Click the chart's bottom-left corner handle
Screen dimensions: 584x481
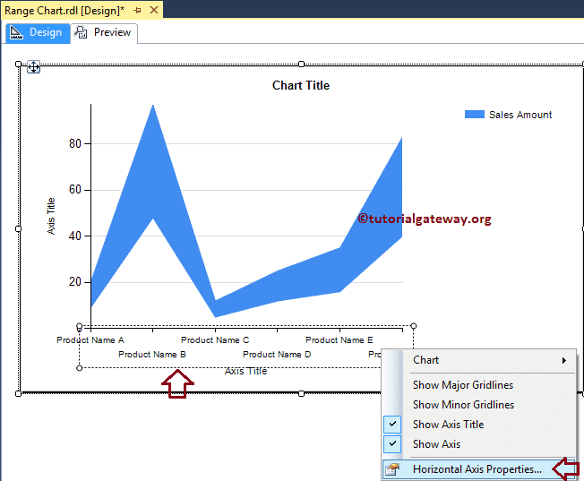18,393
